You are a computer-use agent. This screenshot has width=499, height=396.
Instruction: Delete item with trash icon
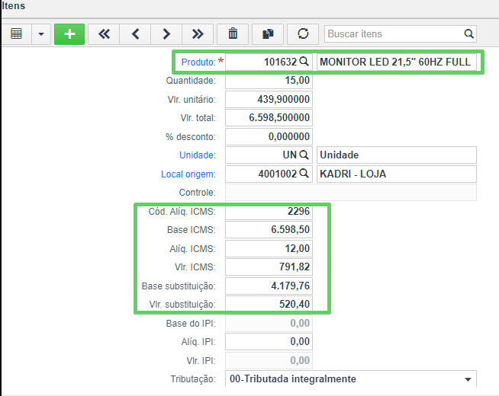tap(233, 34)
